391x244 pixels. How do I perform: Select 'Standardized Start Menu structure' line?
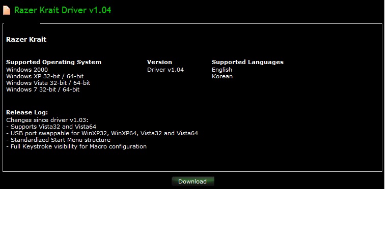pos(59,140)
